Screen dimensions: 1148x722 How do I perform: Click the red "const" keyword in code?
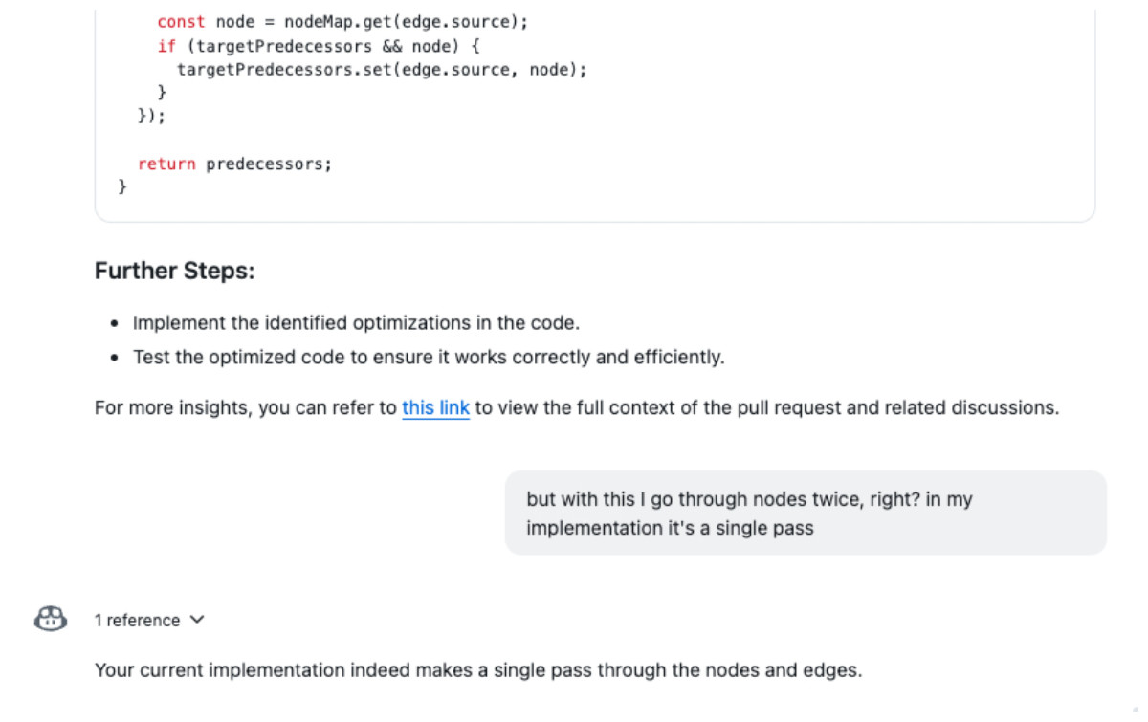[181, 21]
